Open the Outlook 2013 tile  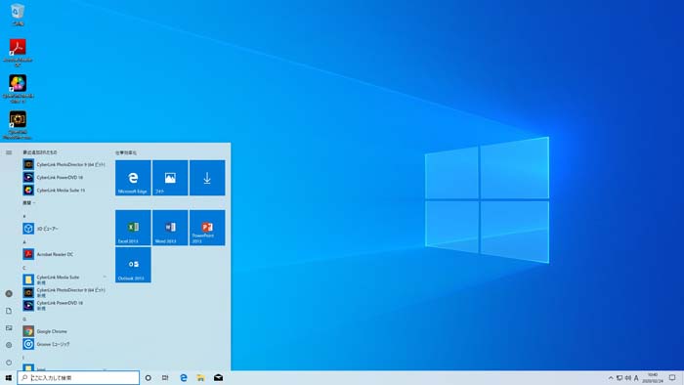pyautogui.click(x=133, y=265)
